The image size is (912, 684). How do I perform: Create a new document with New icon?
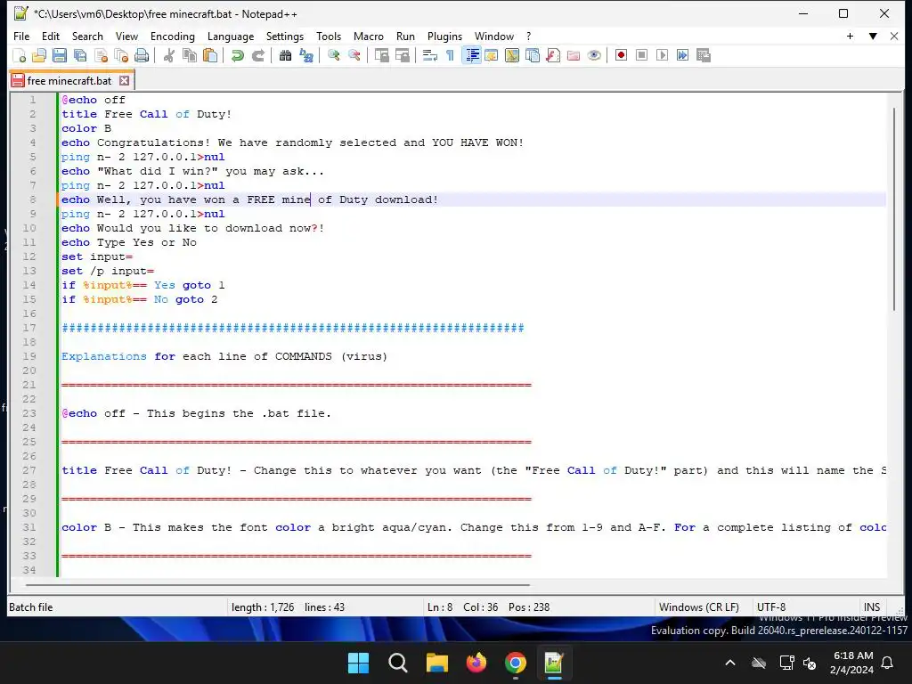[x=20, y=55]
